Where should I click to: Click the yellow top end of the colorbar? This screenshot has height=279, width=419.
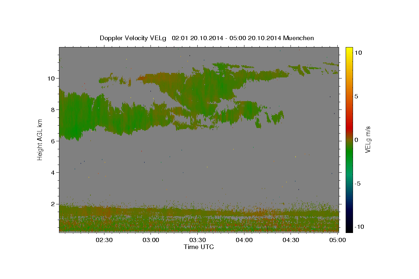tap(349, 50)
